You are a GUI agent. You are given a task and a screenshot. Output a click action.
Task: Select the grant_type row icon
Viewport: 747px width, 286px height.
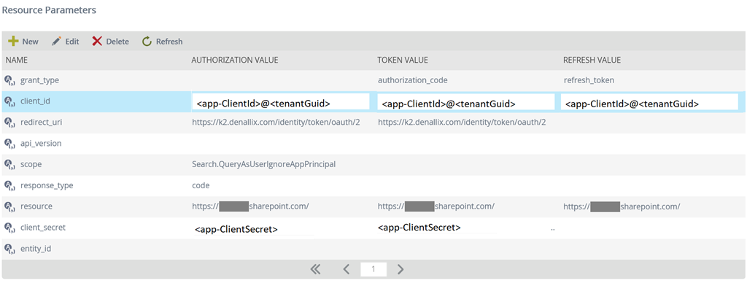10,80
